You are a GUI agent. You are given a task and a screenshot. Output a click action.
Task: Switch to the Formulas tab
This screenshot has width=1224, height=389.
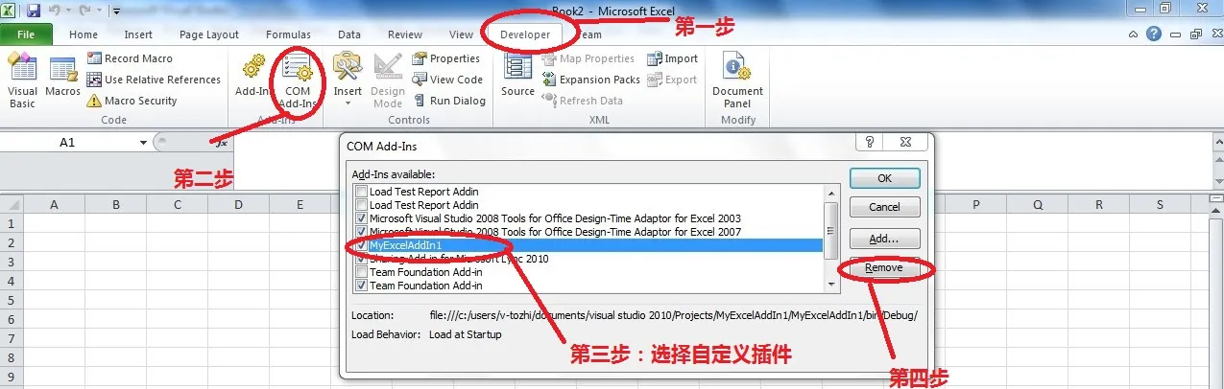pyautogui.click(x=288, y=34)
